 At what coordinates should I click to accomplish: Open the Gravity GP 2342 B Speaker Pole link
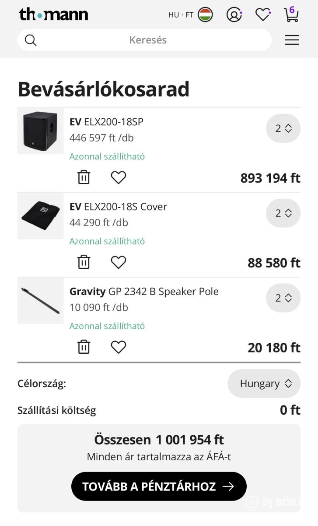pos(144,291)
